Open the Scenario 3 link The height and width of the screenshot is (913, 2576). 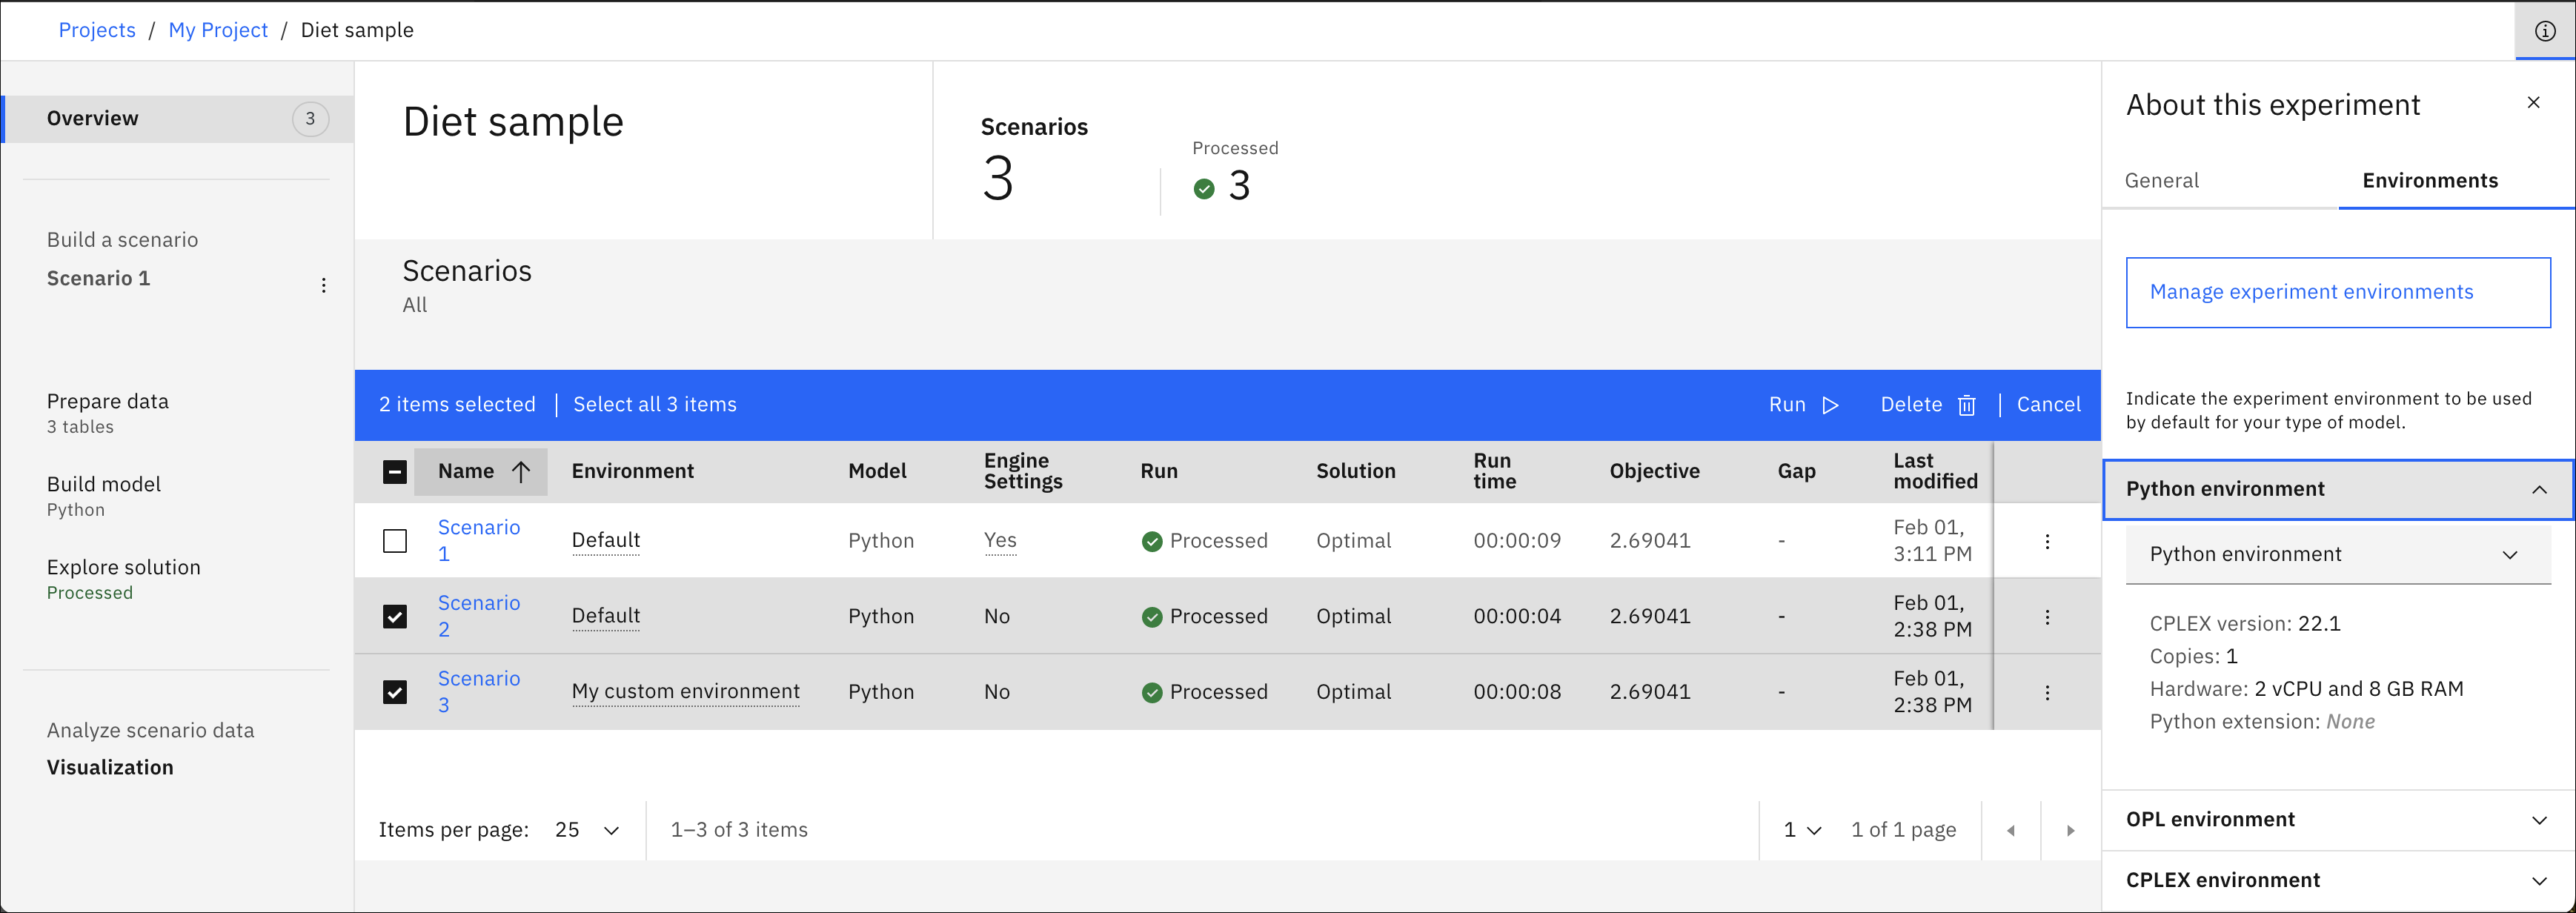pos(478,692)
